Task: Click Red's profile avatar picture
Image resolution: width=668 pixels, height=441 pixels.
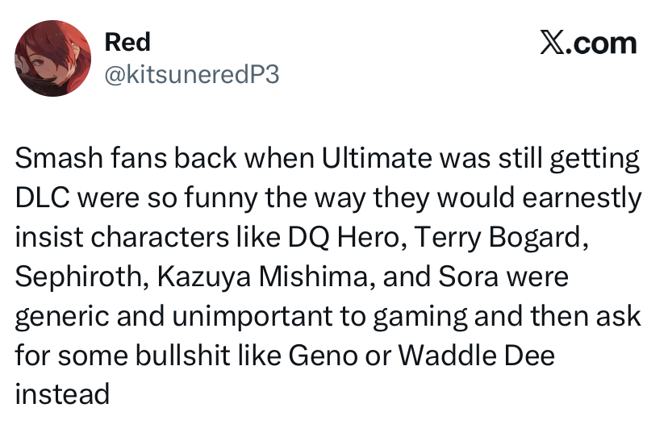Action: tap(52, 57)
